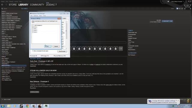Read more on Steam Halloween Sale news
The height and width of the screenshot is (108, 192).
(33, 77)
